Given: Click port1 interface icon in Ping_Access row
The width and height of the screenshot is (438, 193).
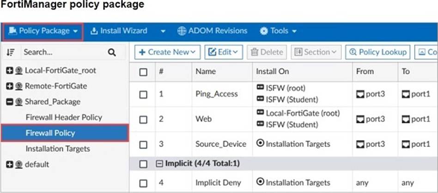Looking at the screenshot, I should click(x=406, y=94).
